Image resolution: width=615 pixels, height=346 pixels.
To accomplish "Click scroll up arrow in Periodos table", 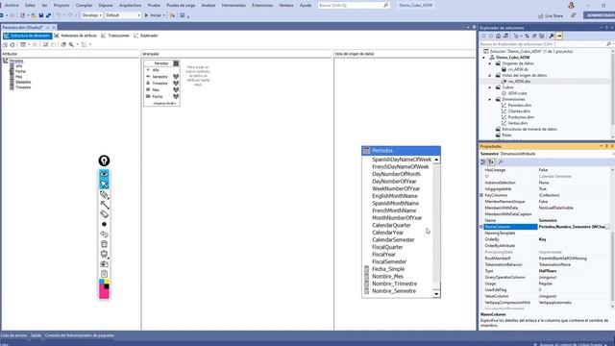I will (x=436, y=160).
